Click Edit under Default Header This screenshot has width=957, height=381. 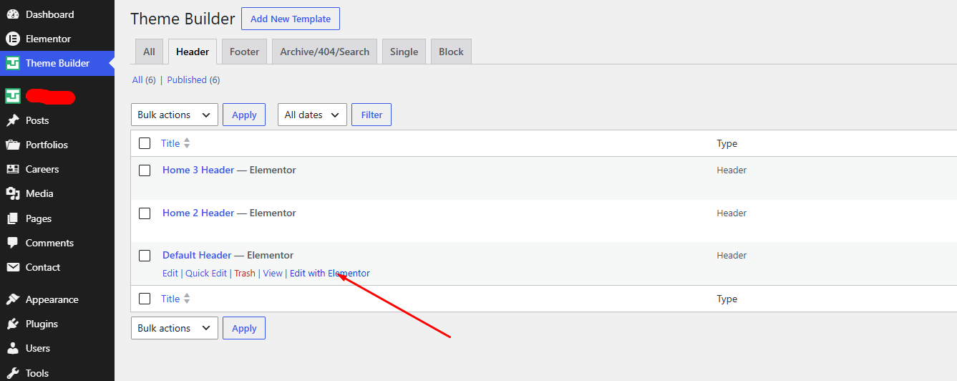[x=170, y=273]
